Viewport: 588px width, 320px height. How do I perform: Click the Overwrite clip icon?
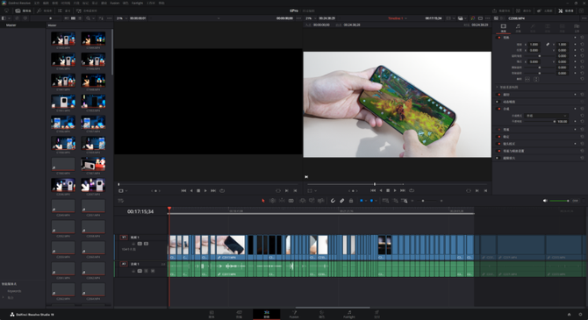[312, 201]
